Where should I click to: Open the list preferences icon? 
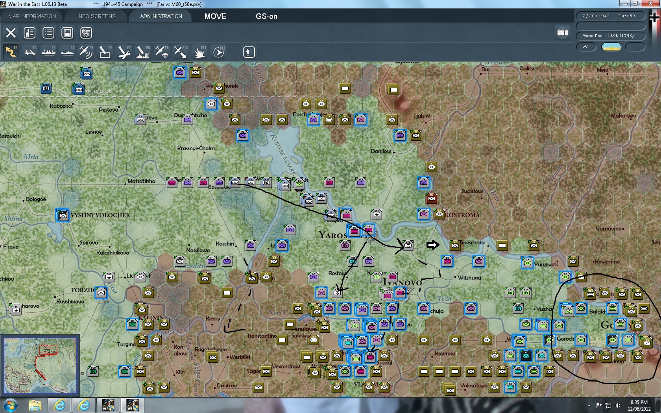click(48, 33)
